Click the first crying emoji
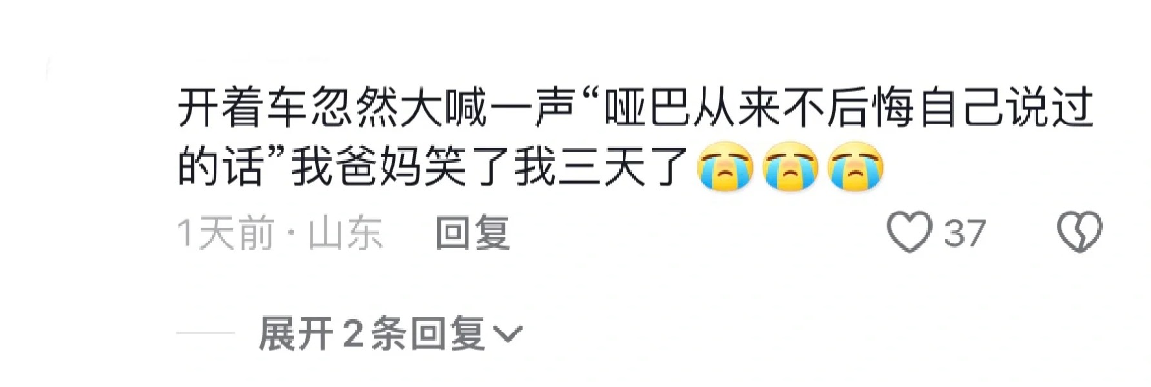The image size is (1151, 387). pyautogui.click(x=725, y=166)
